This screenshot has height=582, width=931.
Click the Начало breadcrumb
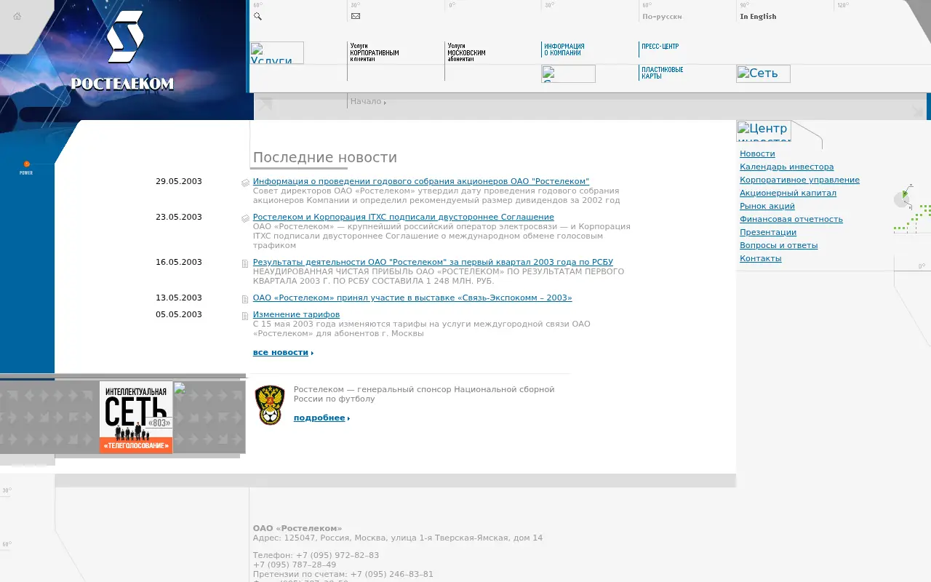tap(366, 101)
